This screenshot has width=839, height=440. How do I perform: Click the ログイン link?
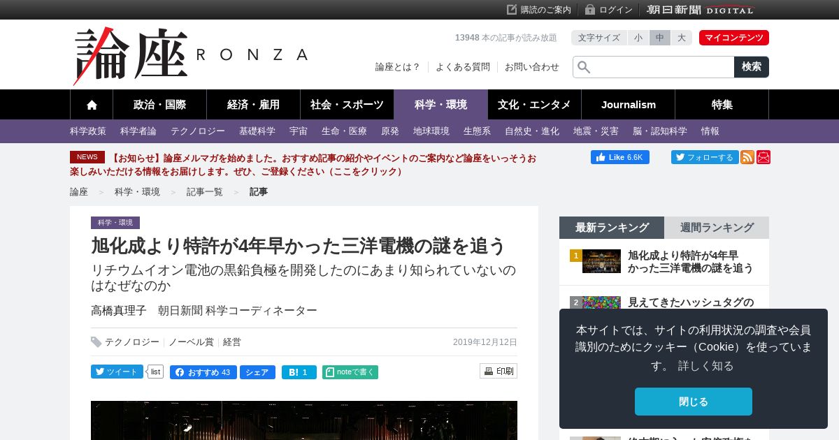(x=609, y=10)
